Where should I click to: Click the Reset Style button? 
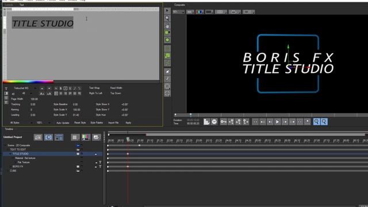pyautogui.click(x=80, y=122)
